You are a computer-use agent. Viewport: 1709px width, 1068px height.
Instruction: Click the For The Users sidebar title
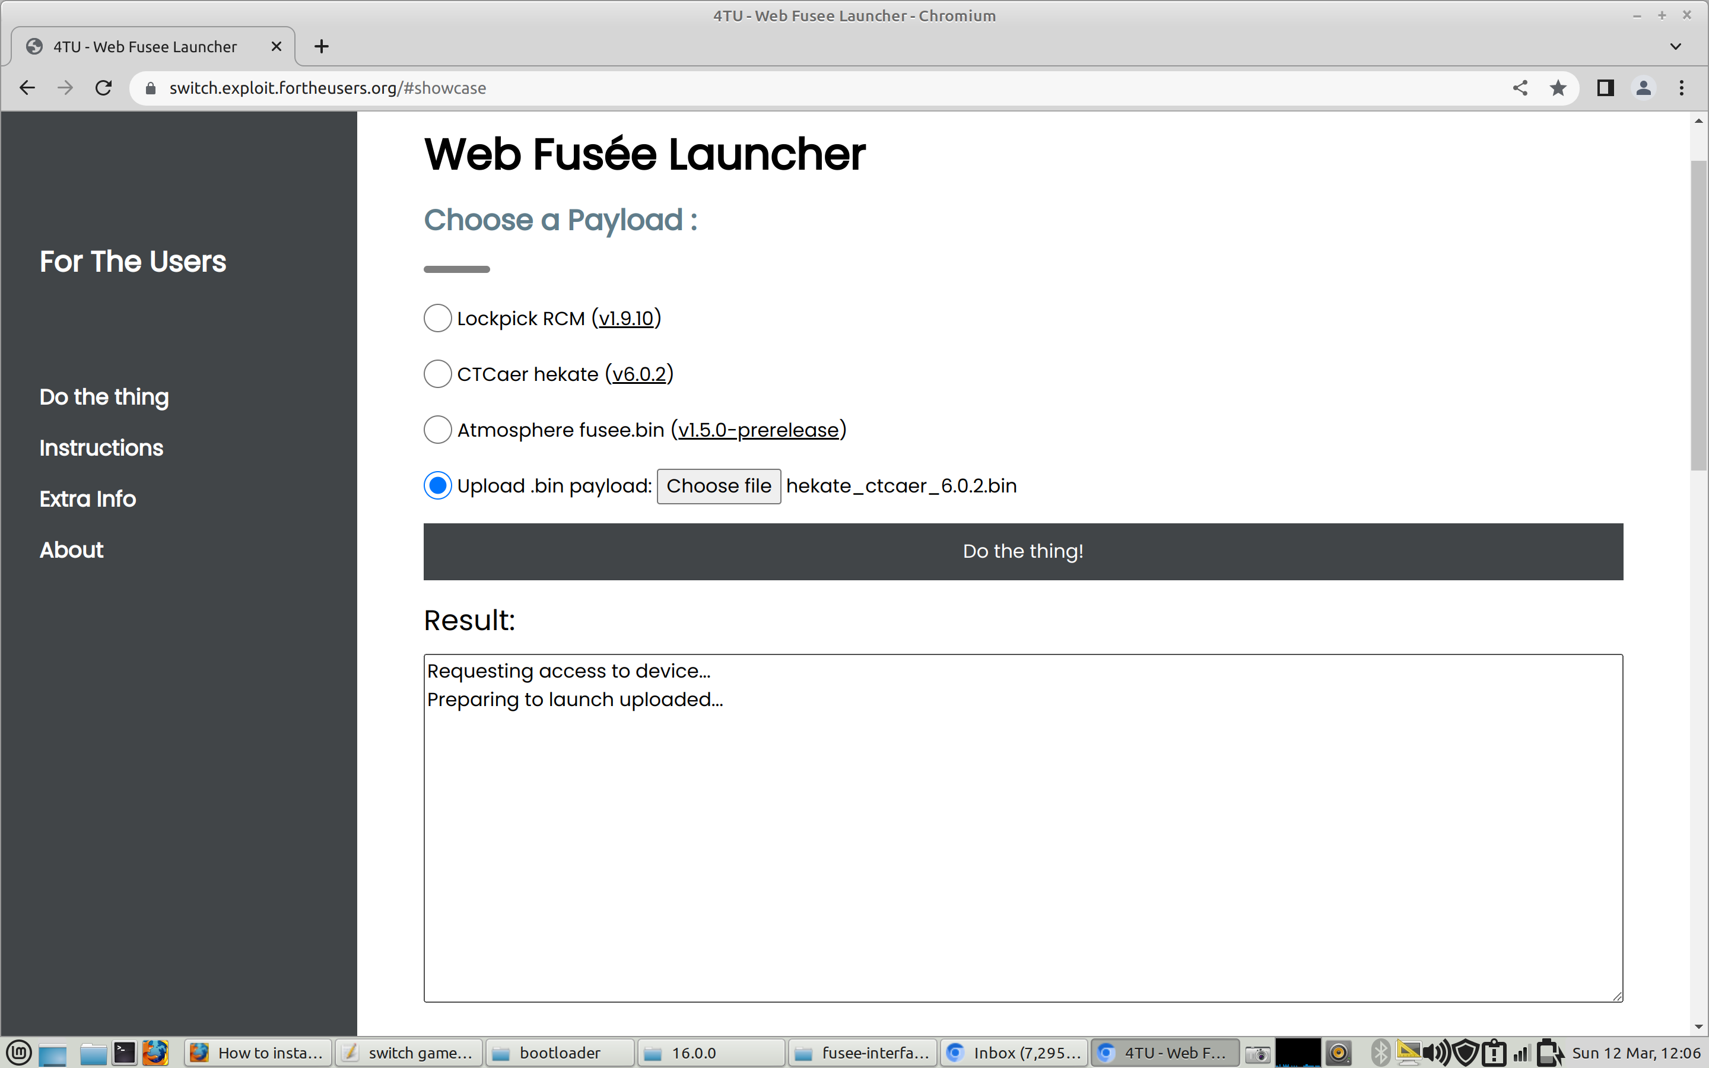(133, 261)
